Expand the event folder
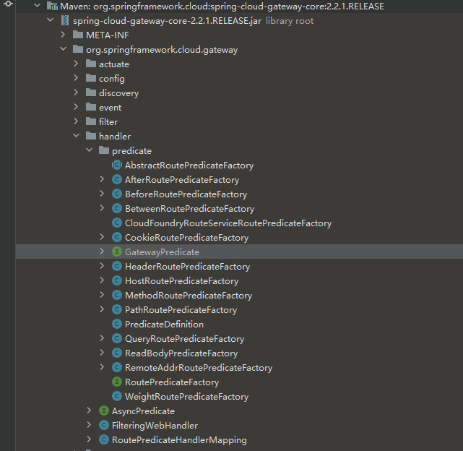463x451 pixels. pos(76,107)
